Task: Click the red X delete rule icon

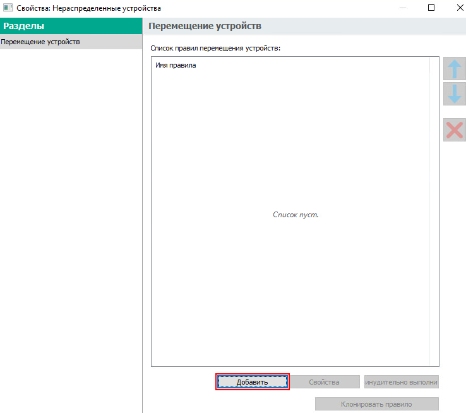Action: 454,129
